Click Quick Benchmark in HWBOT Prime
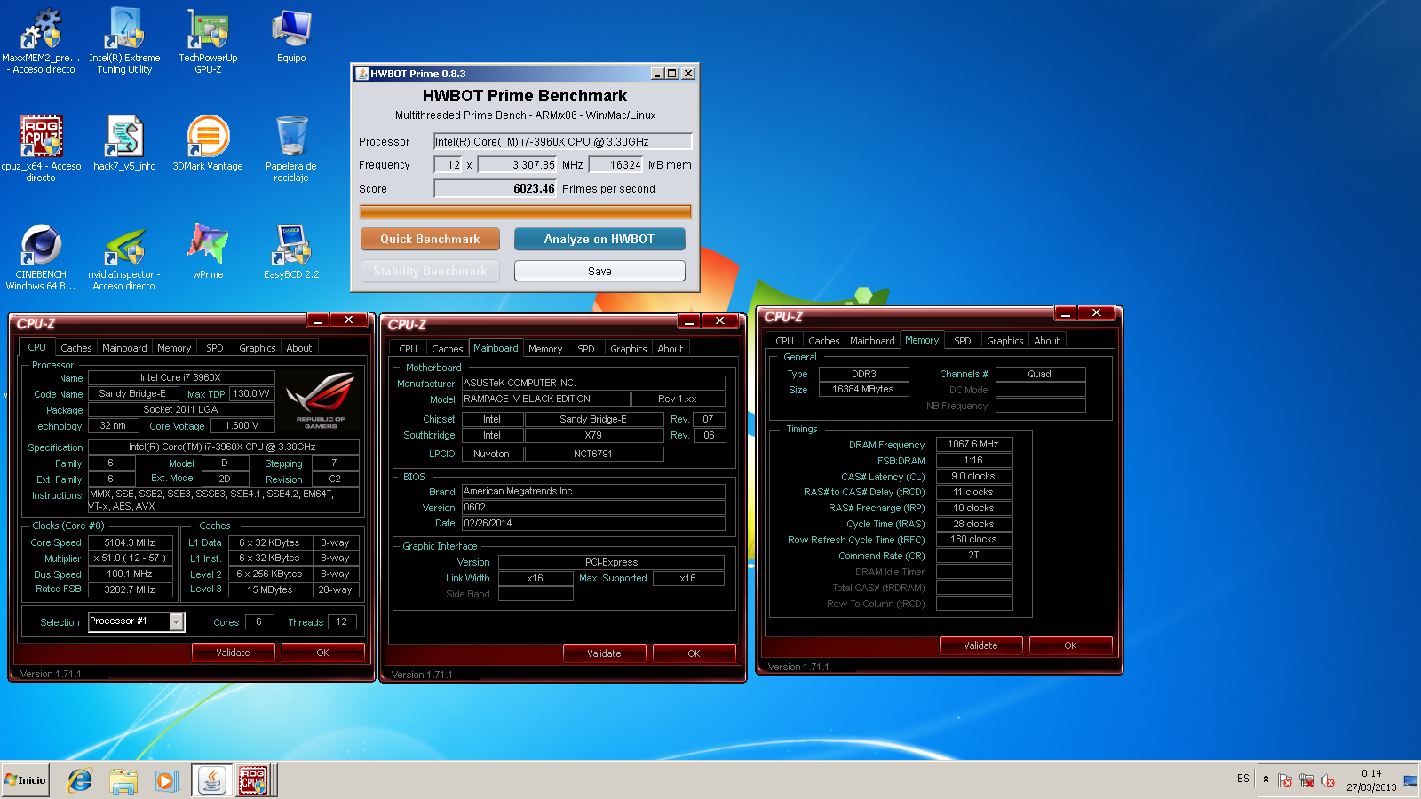This screenshot has height=799, width=1421. (x=430, y=239)
